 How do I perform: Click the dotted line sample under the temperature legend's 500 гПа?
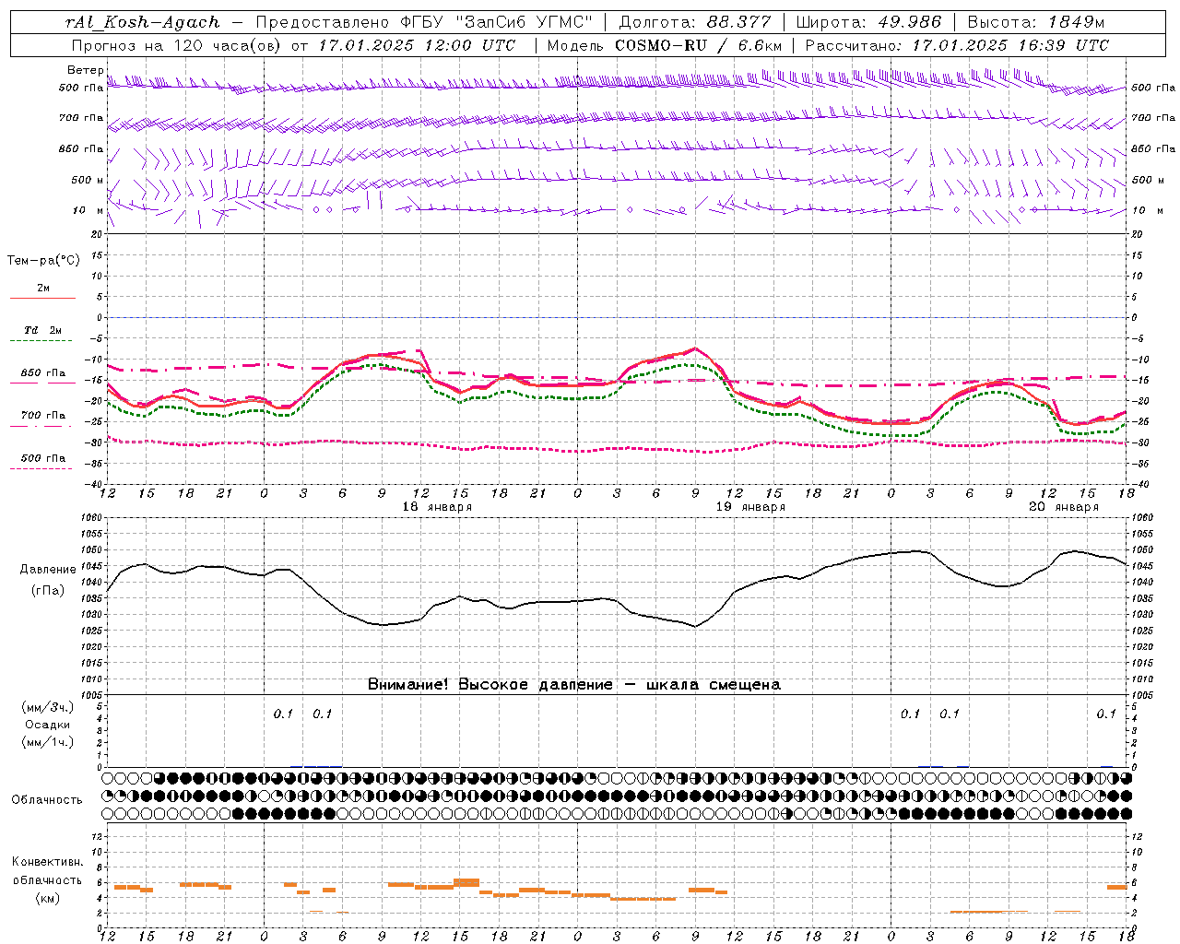[x=41, y=468]
